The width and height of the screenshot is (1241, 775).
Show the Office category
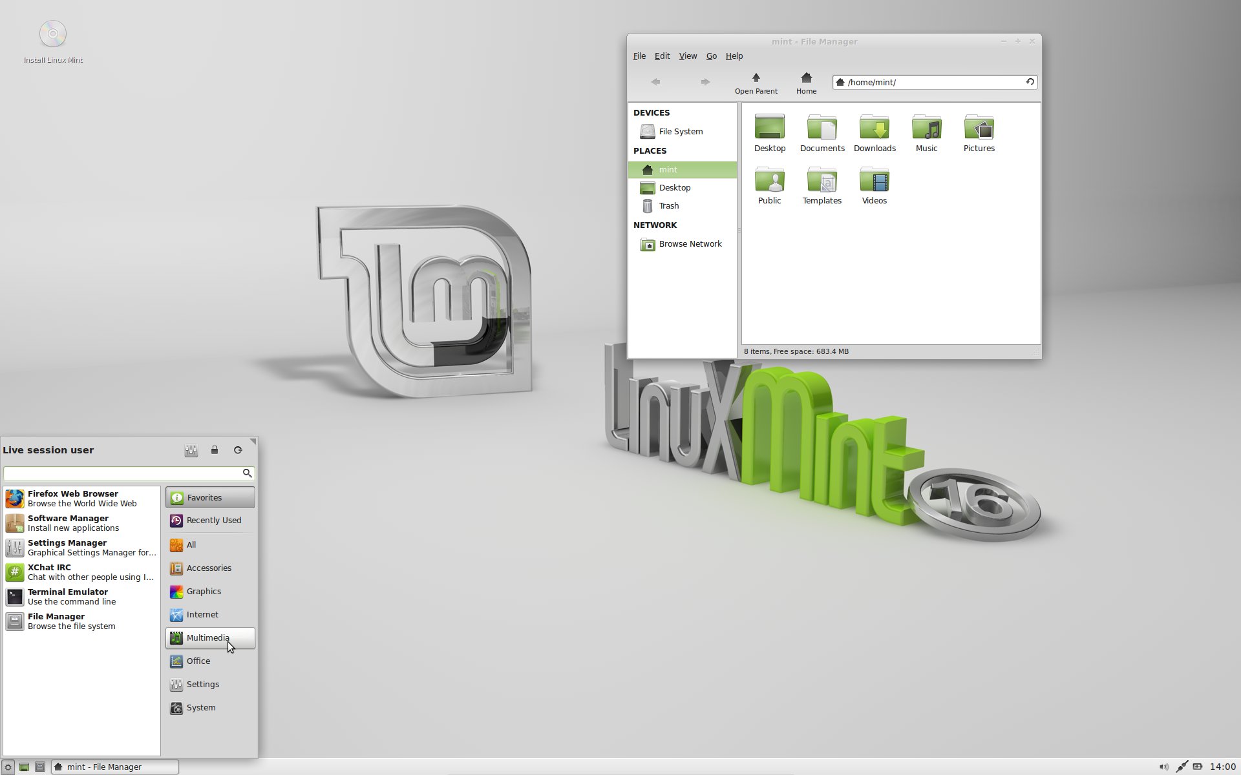pyautogui.click(x=210, y=661)
